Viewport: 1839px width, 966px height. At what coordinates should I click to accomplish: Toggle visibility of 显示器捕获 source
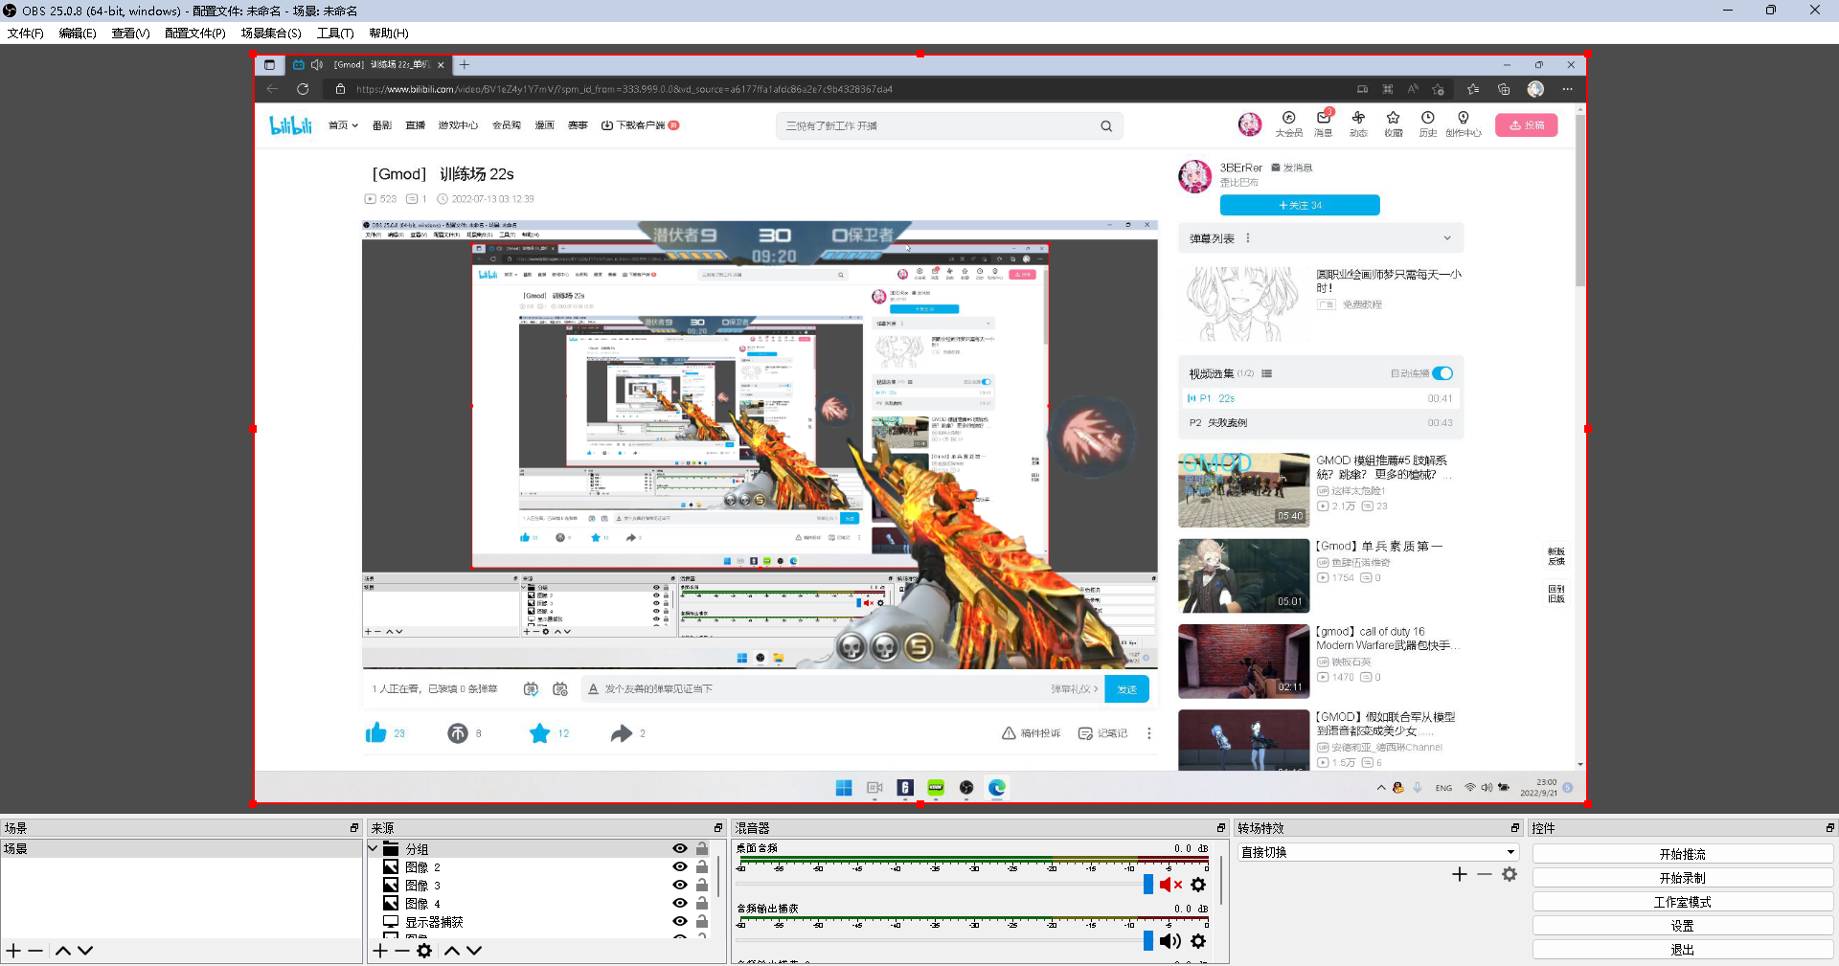pyautogui.click(x=680, y=922)
